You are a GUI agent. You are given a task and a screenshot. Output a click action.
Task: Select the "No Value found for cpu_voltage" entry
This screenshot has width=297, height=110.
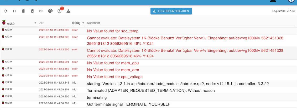click(x=115, y=77)
